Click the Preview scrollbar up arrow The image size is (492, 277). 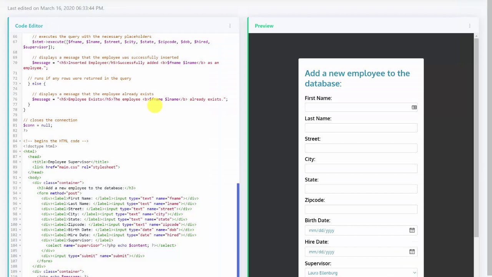tap(476, 36)
